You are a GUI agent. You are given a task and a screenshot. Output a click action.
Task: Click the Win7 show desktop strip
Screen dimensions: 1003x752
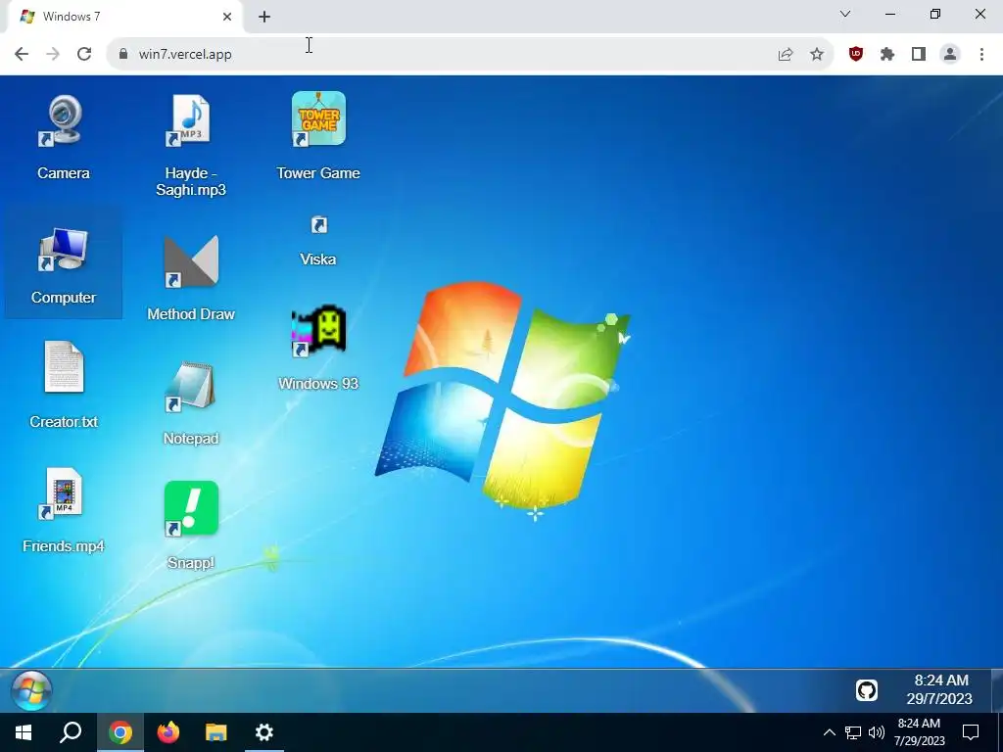(x=996, y=690)
